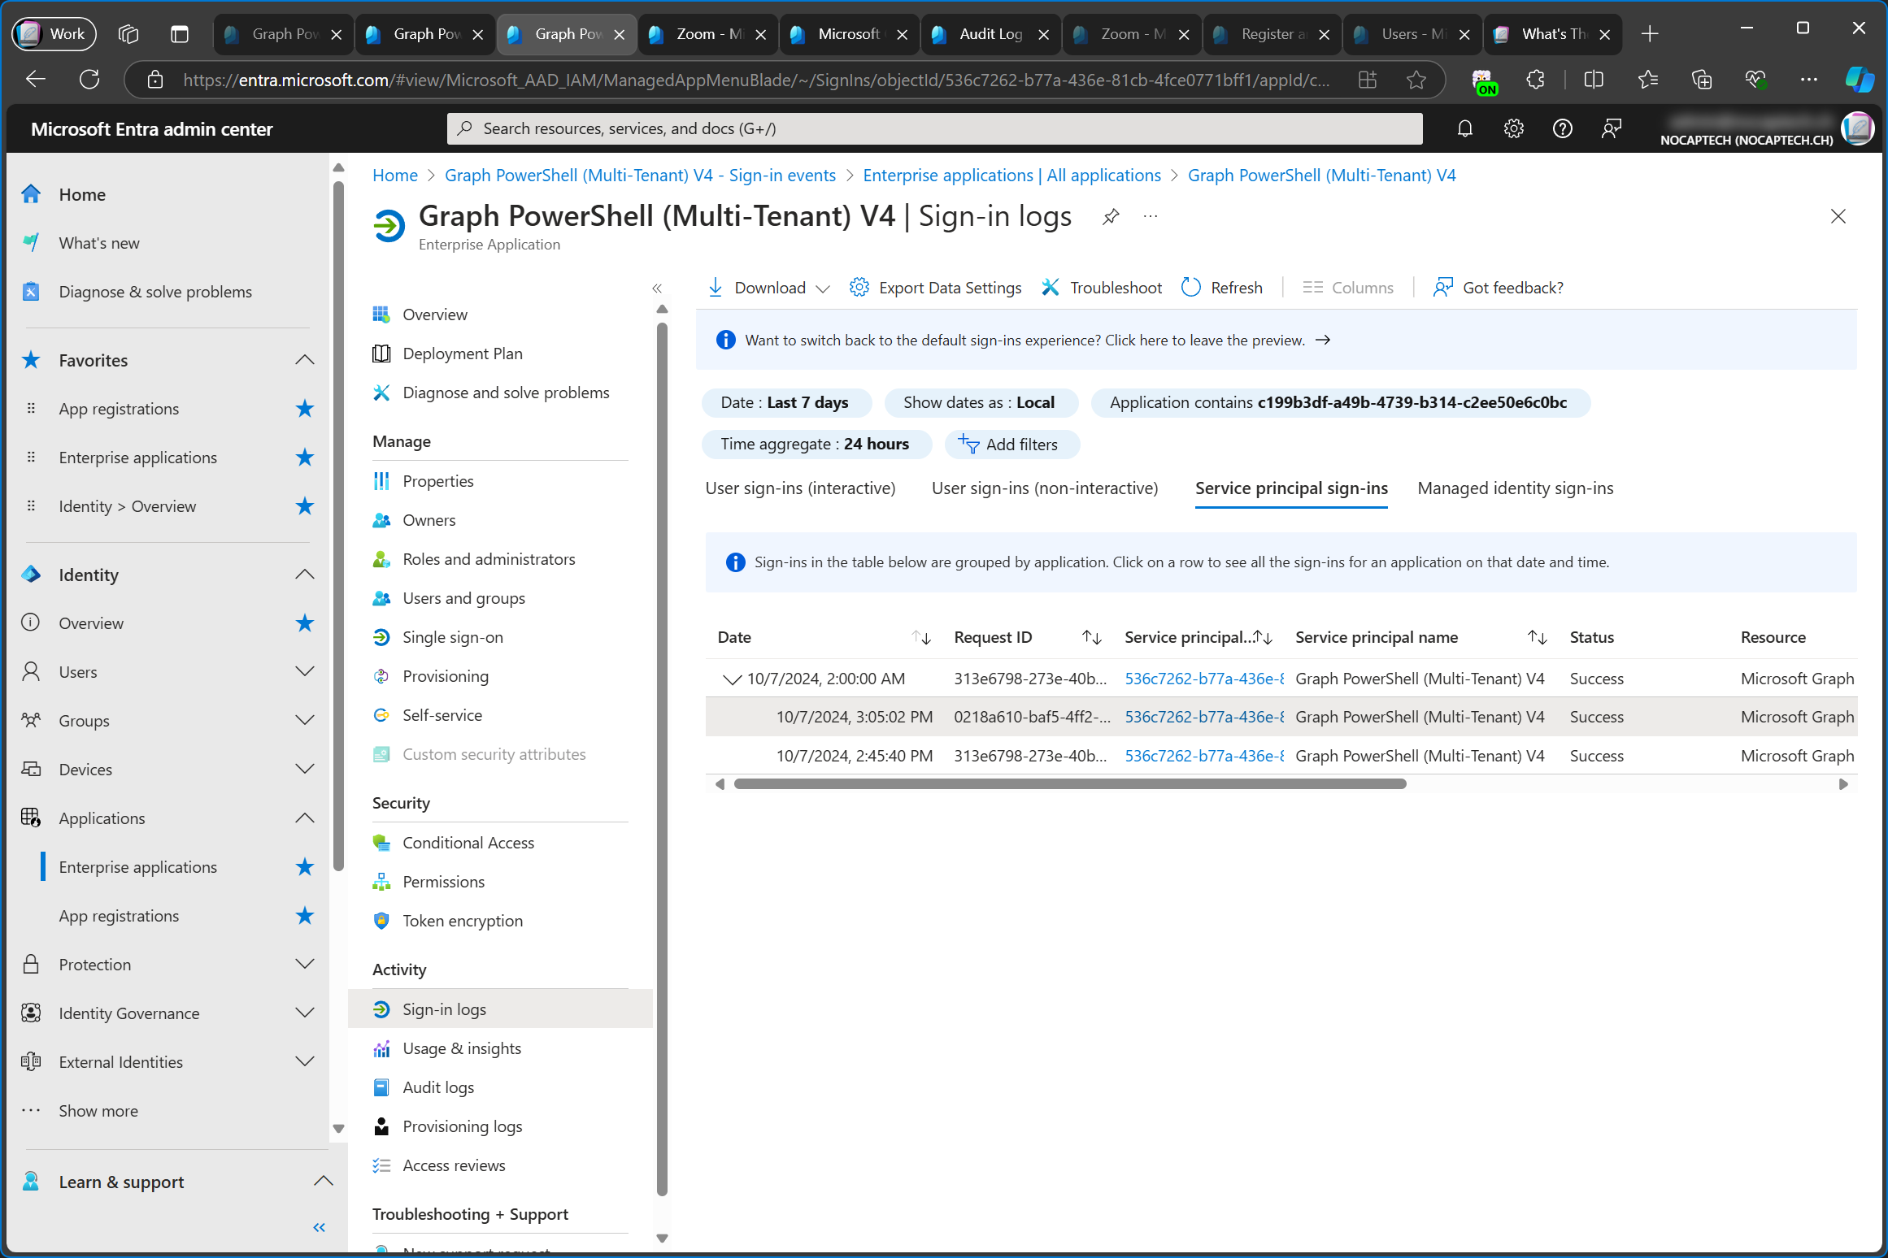Viewport: 1888px width, 1258px height.
Task: Collapse the 10/7/2024 2:00:00 AM row group
Action: click(732, 679)
